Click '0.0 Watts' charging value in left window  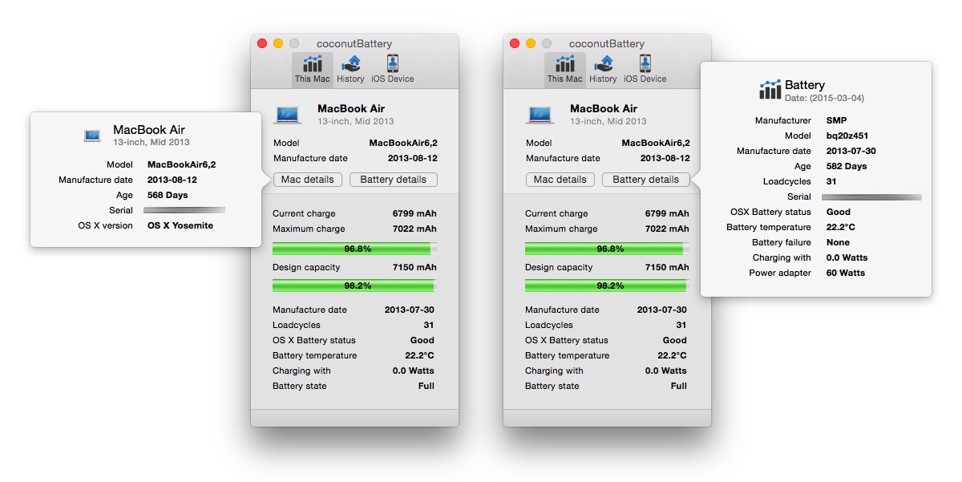(414, 371)
